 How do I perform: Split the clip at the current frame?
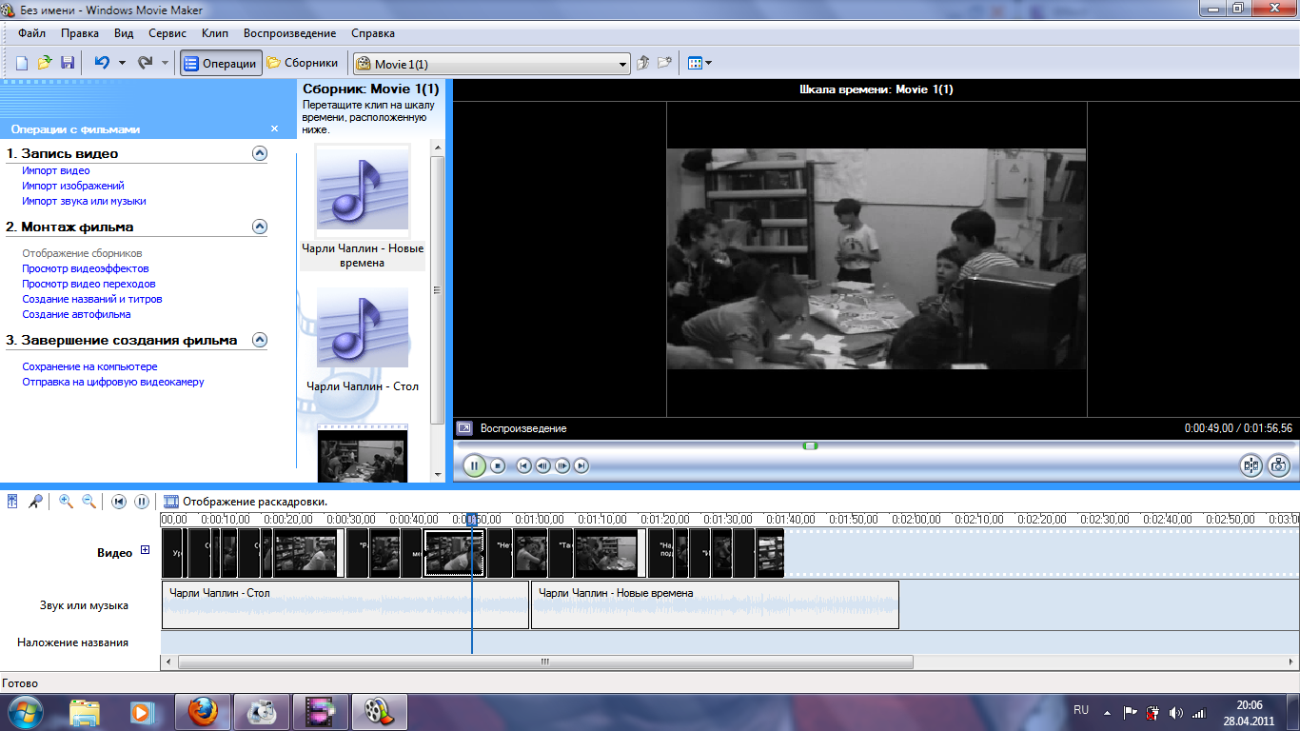1251,465
